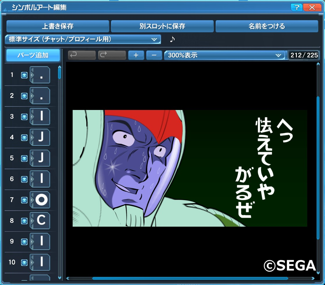Click the layer list vertical scrollbar thumb
Image resolution: width=325 pixels, height=285 pixels.
[60, 74]
